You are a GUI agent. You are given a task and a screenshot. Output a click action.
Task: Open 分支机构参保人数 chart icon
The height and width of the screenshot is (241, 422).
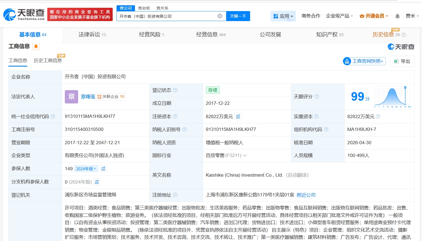point(97,182)
